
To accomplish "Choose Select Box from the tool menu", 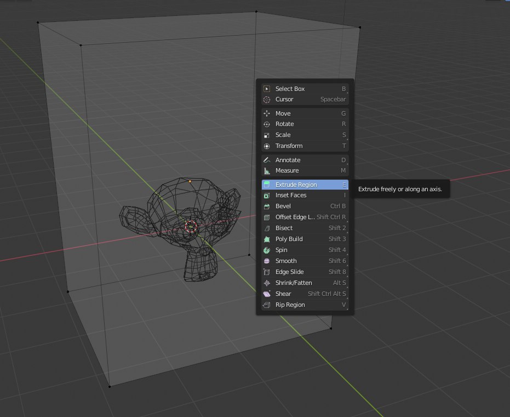I will click(305, 89).
